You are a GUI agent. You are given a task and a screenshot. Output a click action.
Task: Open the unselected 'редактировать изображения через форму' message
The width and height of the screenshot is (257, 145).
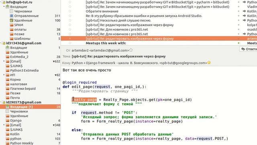pyautogui.click(x=129, y=25)
